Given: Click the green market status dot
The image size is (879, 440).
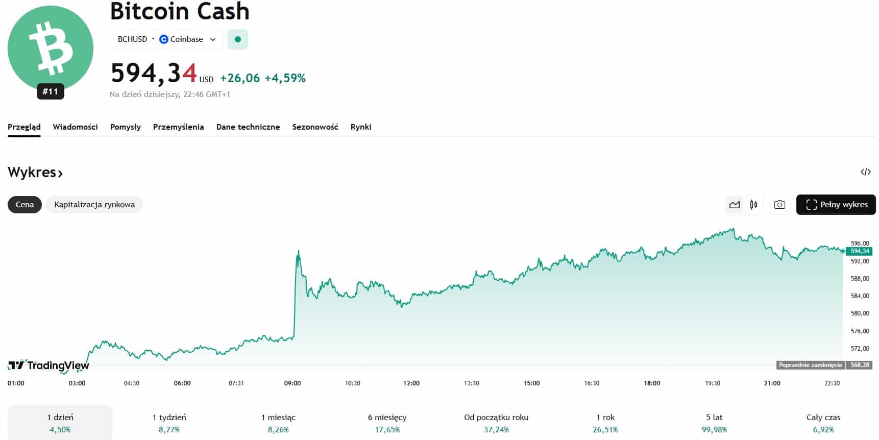Looking at the screenshot, I should point(237,39).
